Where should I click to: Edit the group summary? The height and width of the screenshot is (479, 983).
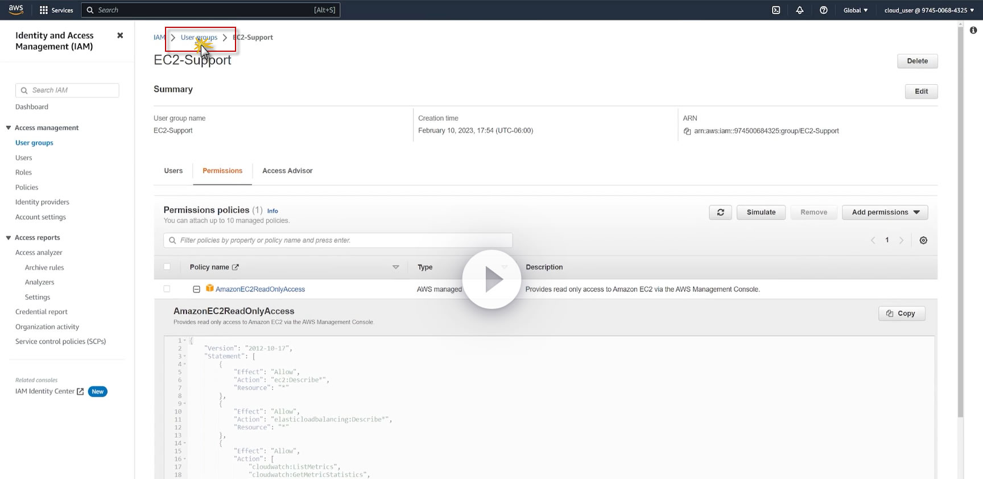pos(922,92)
